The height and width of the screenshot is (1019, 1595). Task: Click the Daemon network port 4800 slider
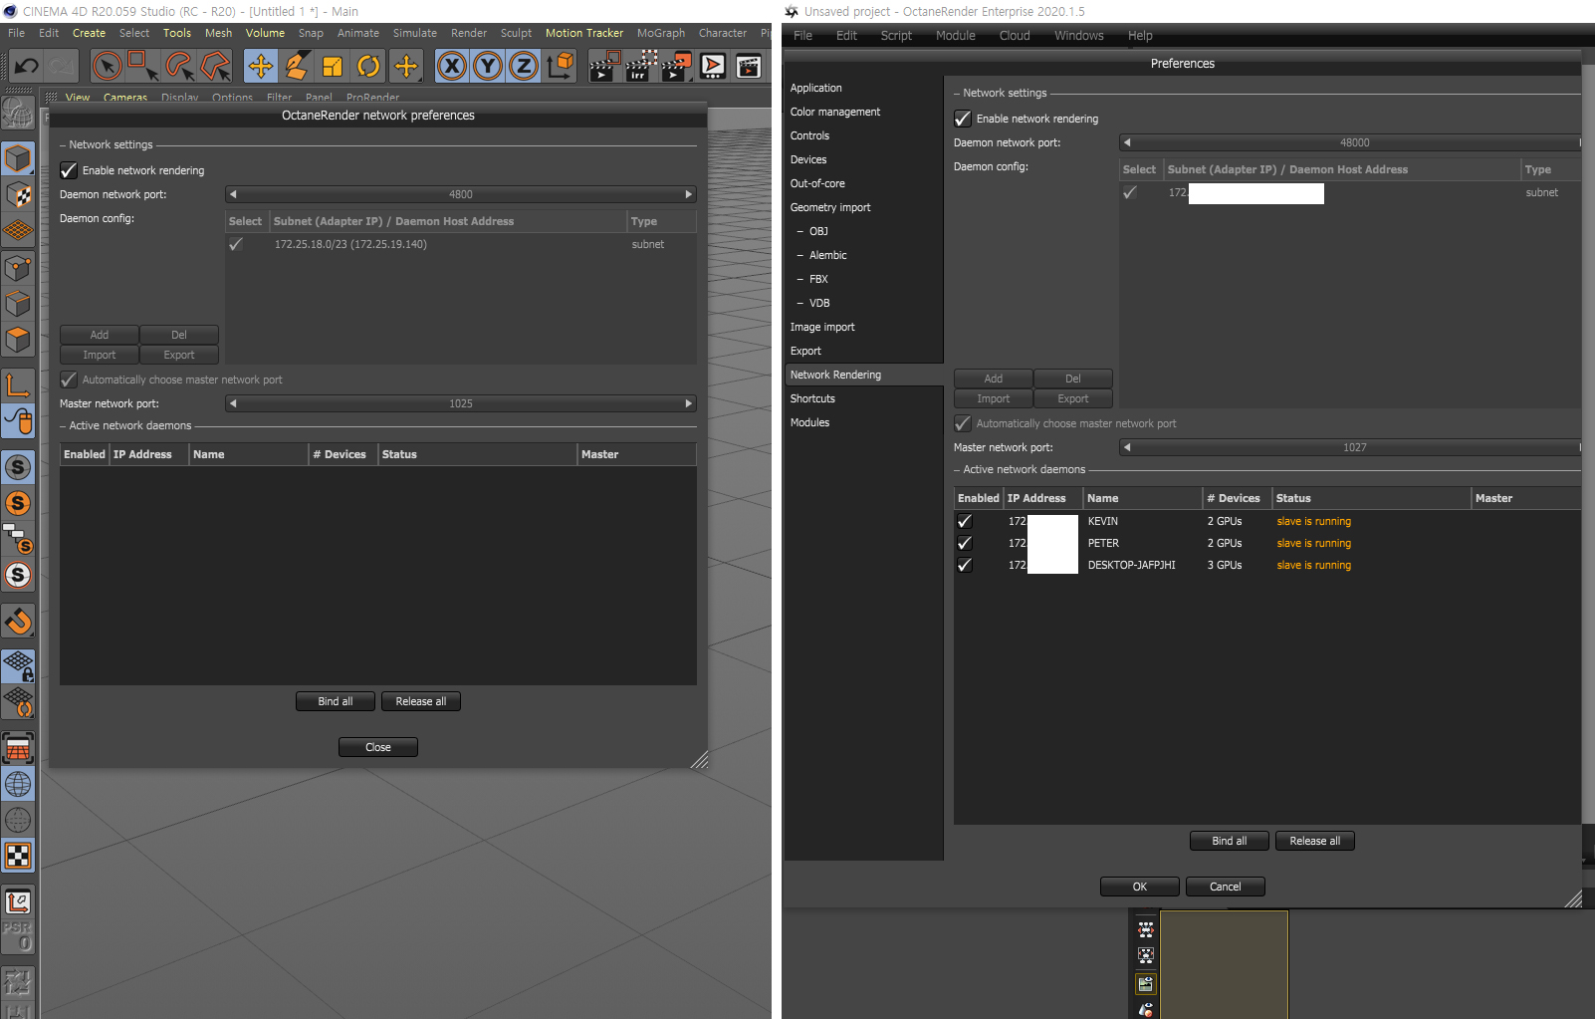tap(461, 194)
